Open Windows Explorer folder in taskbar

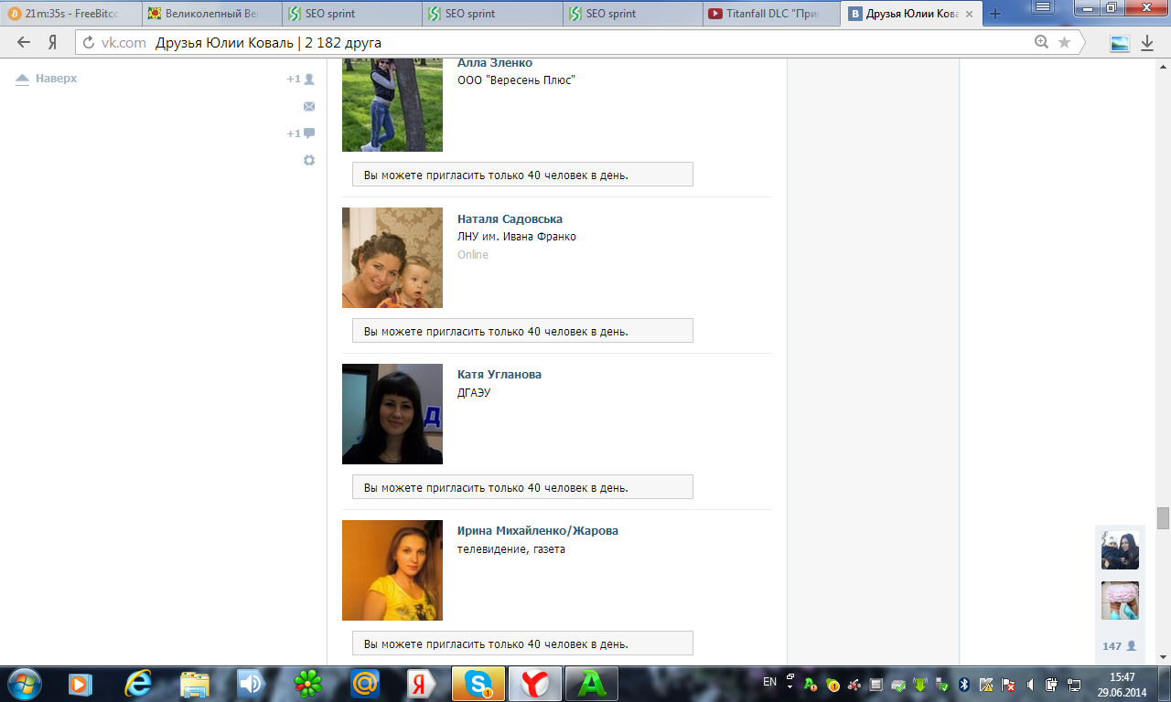click(195, 684)
